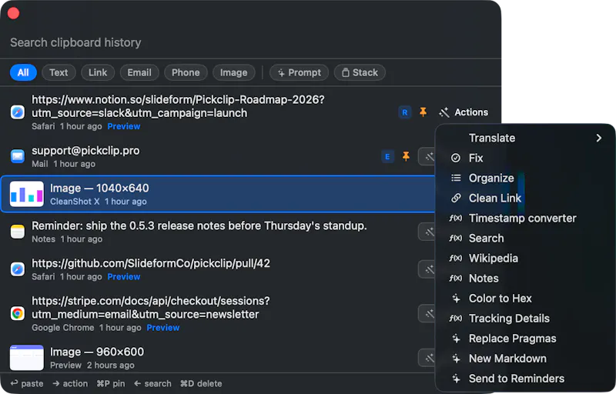616x394 pixels.
Task: Open the actions wand button for the Stripe link
Action: tap(427, 313)
